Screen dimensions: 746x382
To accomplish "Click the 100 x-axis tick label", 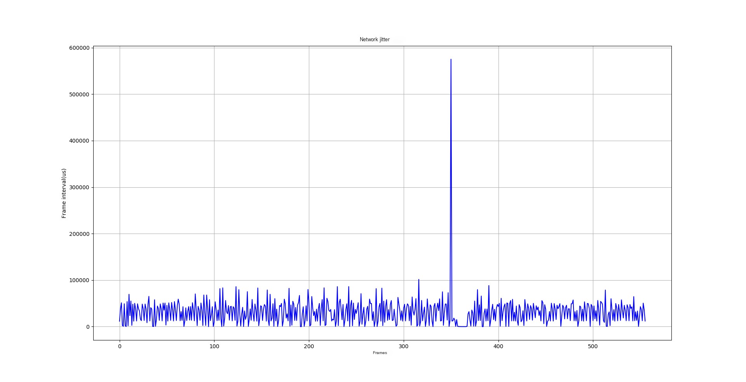I will tap(214, 346).
